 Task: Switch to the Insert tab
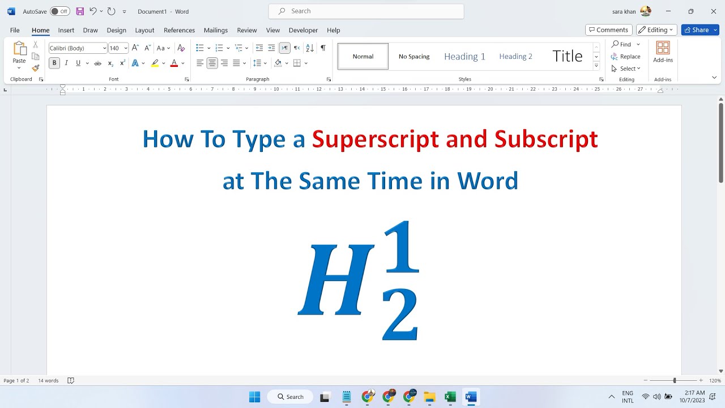pos(66,30)
